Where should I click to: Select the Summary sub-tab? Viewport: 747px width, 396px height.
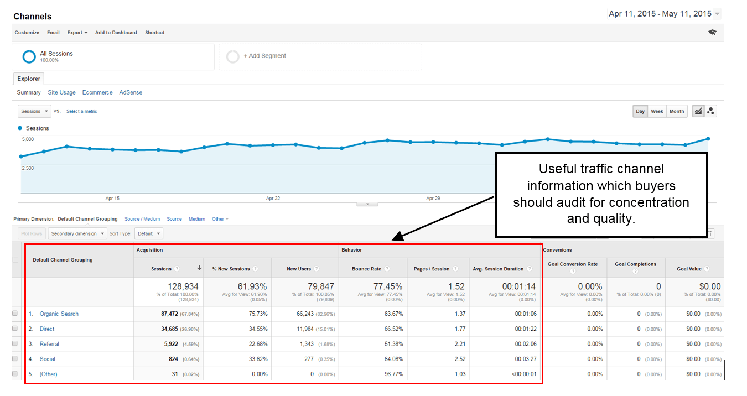[x=29, y=92]
